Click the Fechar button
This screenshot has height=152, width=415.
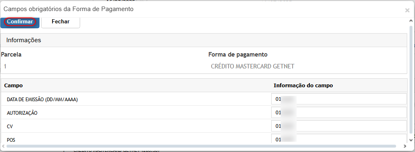click(x=61, y=22)
